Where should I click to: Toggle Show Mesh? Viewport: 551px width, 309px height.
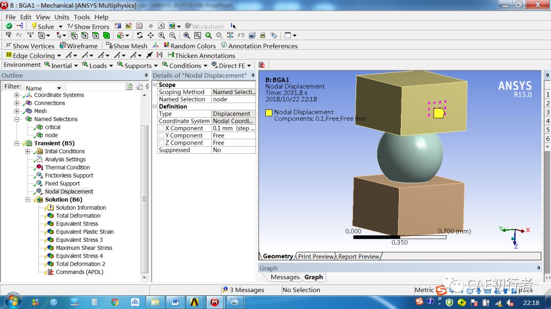pyautogui.click(x=127, y=46)
